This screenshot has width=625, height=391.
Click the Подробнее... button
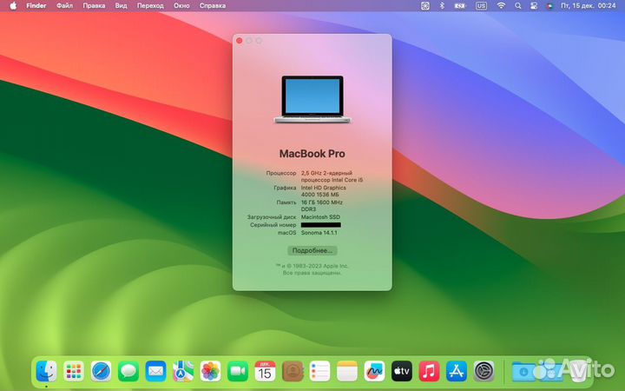(312, 250)
